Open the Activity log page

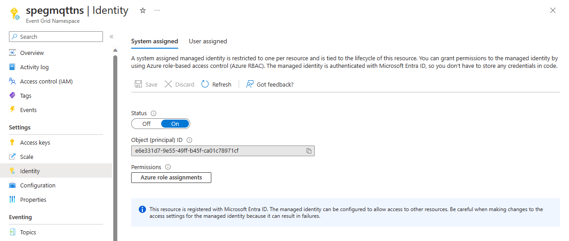click(34, 67)
